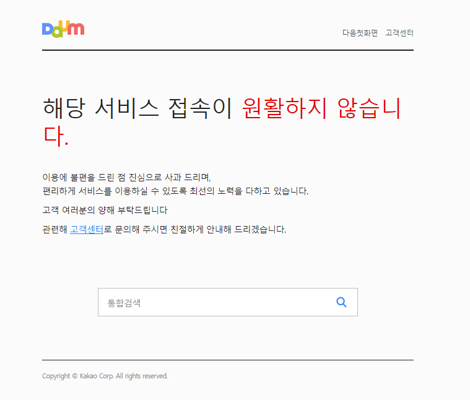Click the 통합검색 placeholder text
The image size is (470, 400).
(124, 303)
